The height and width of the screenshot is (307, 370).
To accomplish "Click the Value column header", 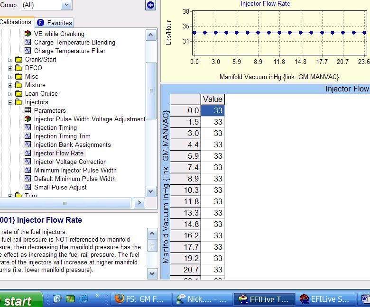I will (x=213, y=99).
